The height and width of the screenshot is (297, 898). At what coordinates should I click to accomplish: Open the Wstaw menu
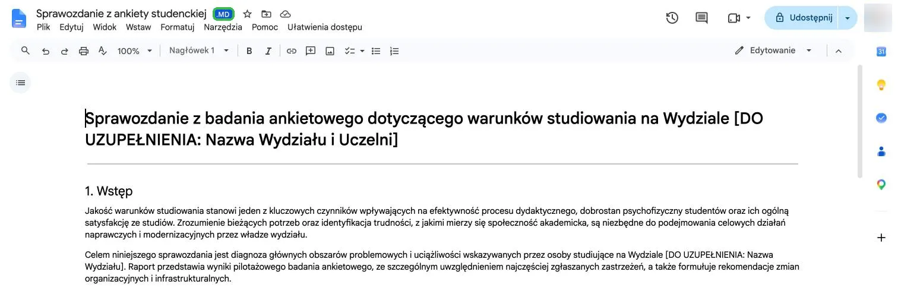(x=138, y=27)
